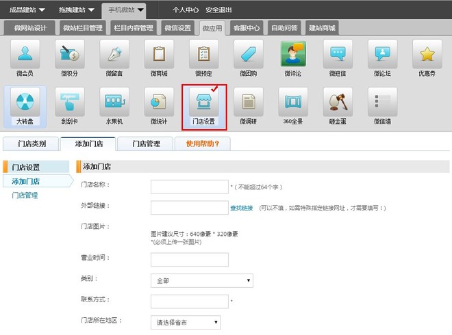The width and height of the screenshot is (452, 335).
Task: Expand the 拖拽建站 dropdown menu
Action: coord(77,10)
